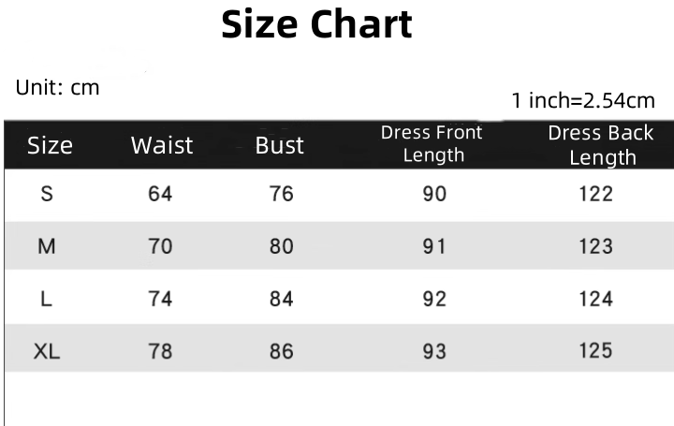Select the S size row label
The width and height of the screenshot is (674, 426).
[x=47, y=194]
